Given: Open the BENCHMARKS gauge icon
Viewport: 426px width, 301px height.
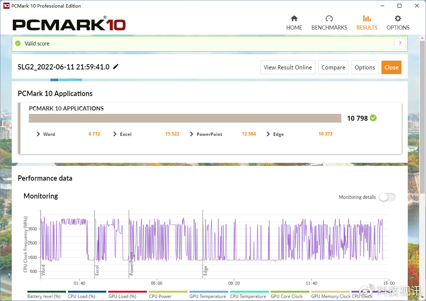Looking at the screenshot, I should point(329,19).
